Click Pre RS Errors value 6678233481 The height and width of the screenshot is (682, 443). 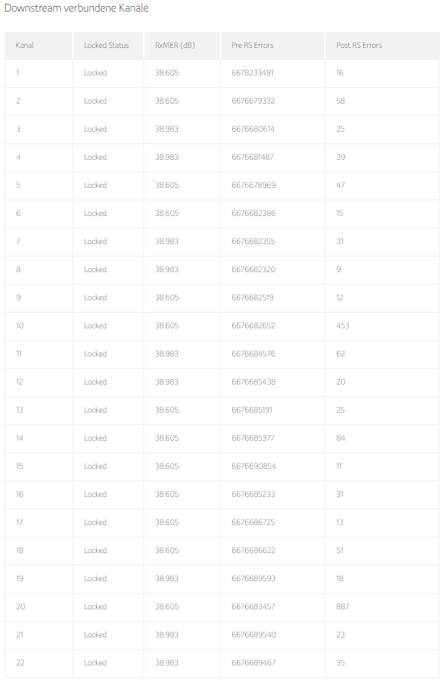pos(252,73)
